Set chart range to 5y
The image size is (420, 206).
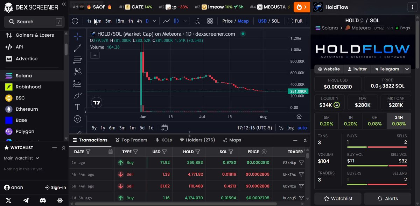coord(94,128)
